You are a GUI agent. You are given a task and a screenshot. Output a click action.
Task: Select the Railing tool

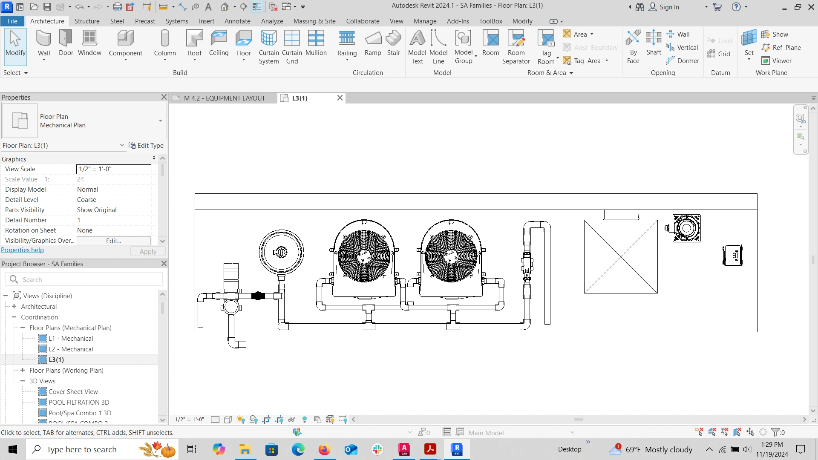coord(347,45)
